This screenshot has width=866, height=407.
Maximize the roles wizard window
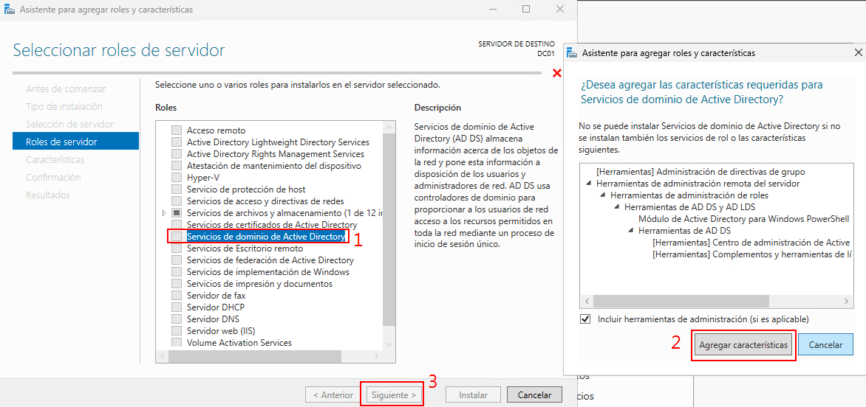pyautogui.click(x=526, y=10)
